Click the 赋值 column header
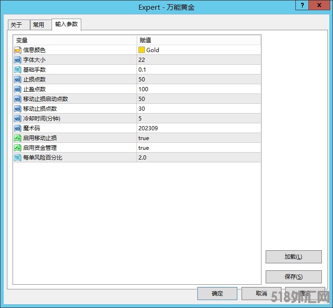This screenshot has width=333, height=308. click(199, 40)
